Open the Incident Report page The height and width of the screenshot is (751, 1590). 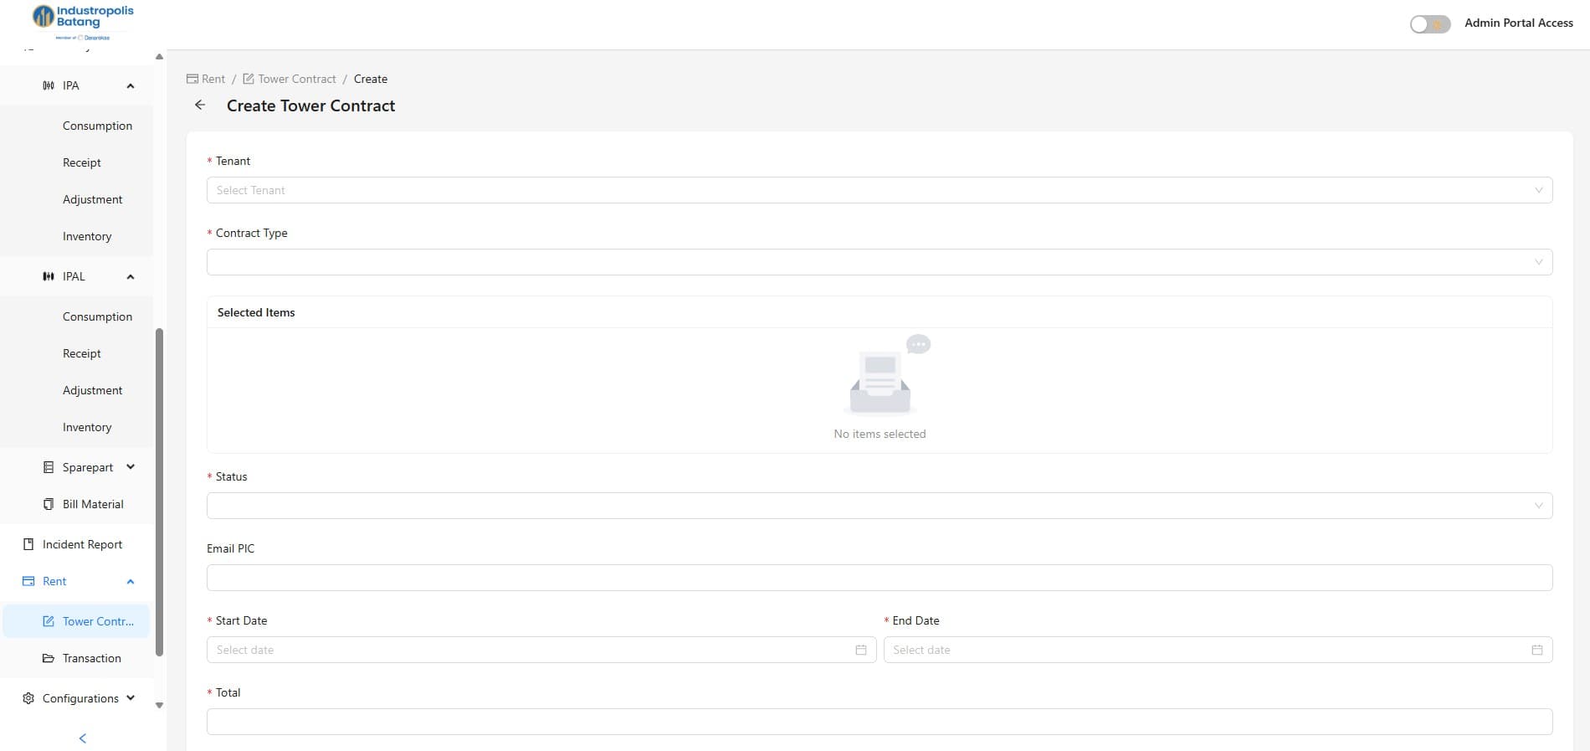(82, 544)
